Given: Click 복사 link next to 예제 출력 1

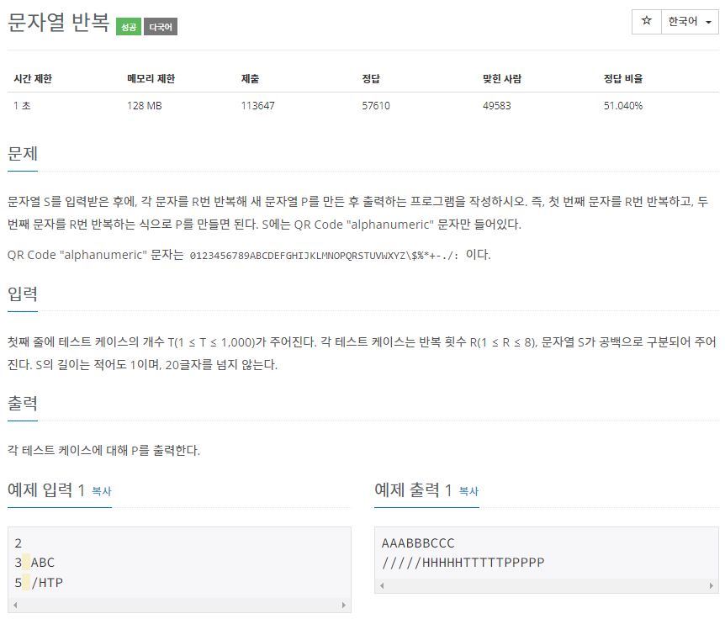Looking at the screenshot, I should point(468,491).
